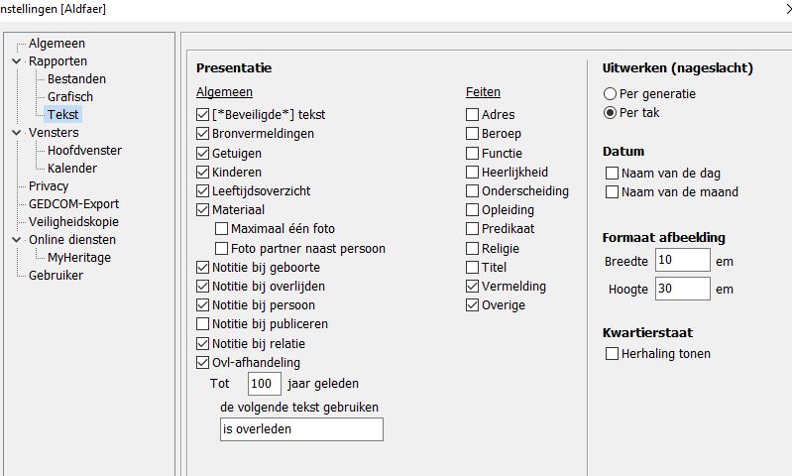This screenshot has height=476, width=792.
Task: Open the Algemeen settings page
Action: (57, 44)
